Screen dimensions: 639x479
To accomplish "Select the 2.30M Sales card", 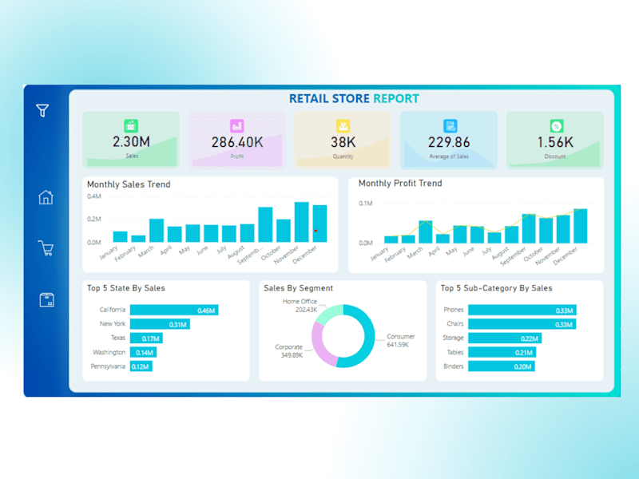I will point(131,140).
